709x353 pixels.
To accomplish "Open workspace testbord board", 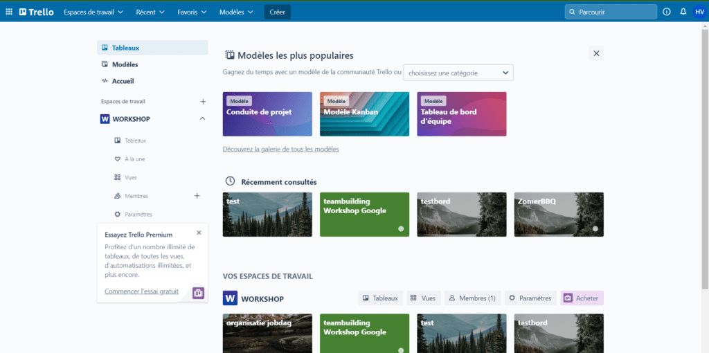I will 559,334.
